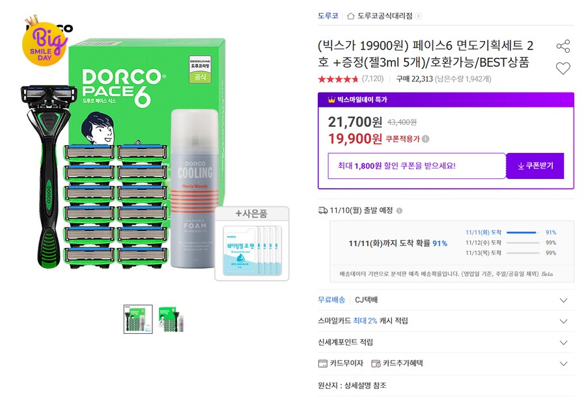
Task: Click the store home icon beside 도루코공식대리점
Action: tap(351, 16)
